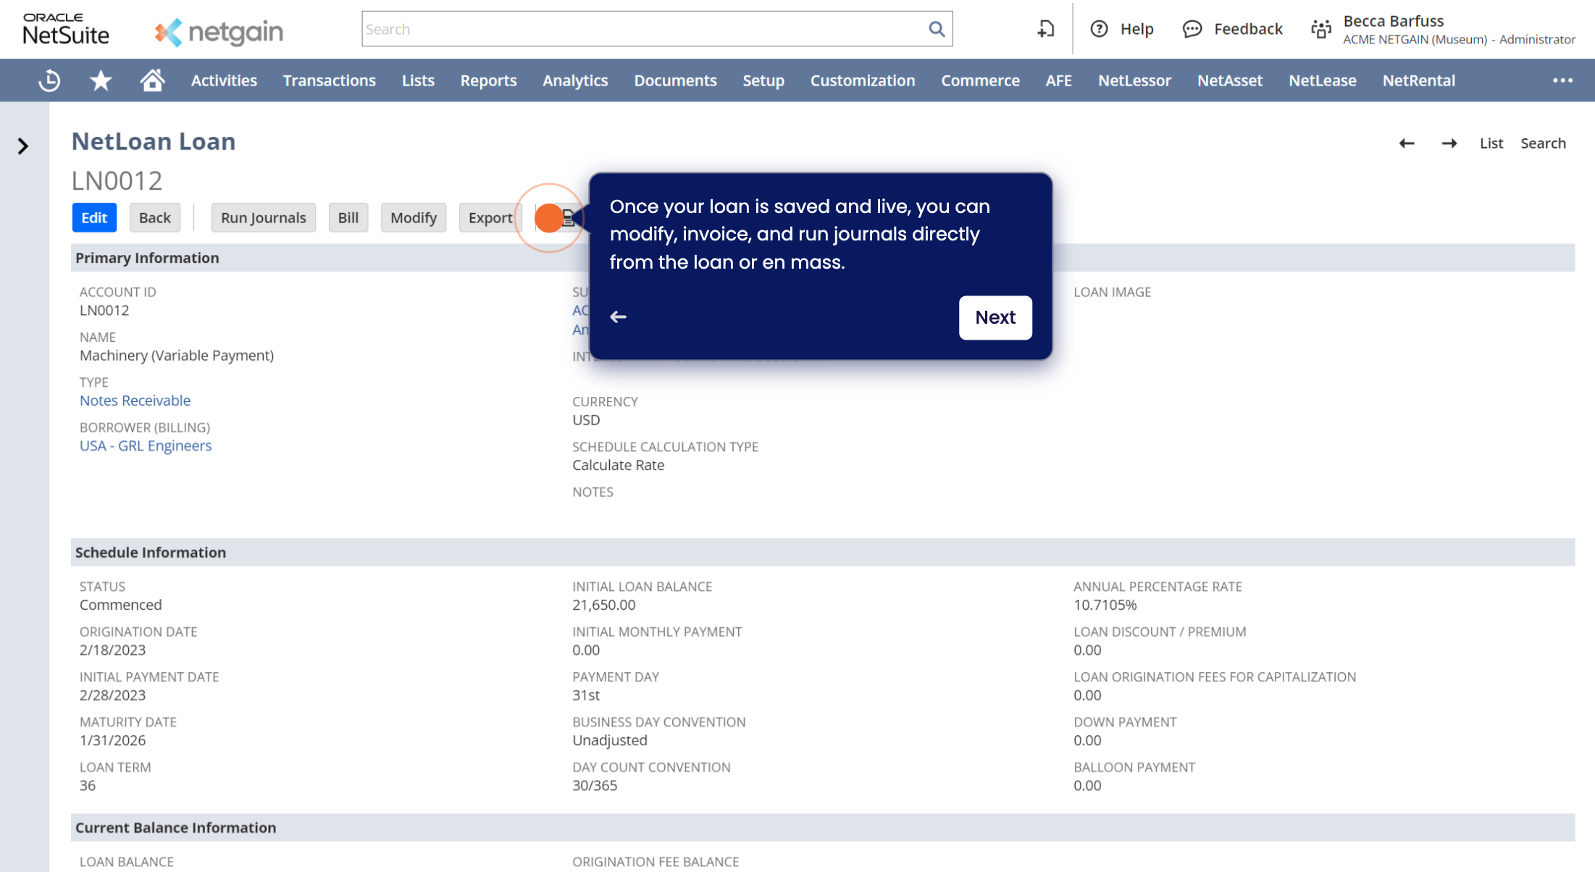
Task: Click the search magnifier icon
Action: coord(937,29)
